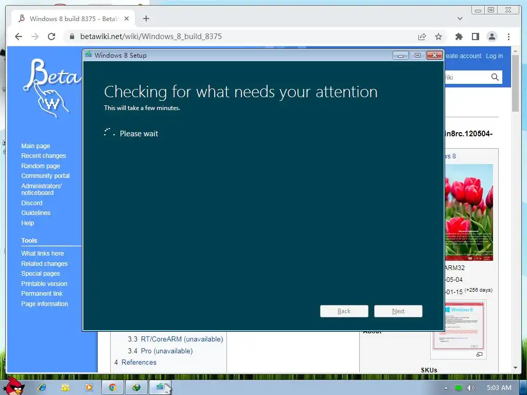This screenshot has height=395, width=527.
Task: Open the Angry Birds Start button
Action: point(15,386)
